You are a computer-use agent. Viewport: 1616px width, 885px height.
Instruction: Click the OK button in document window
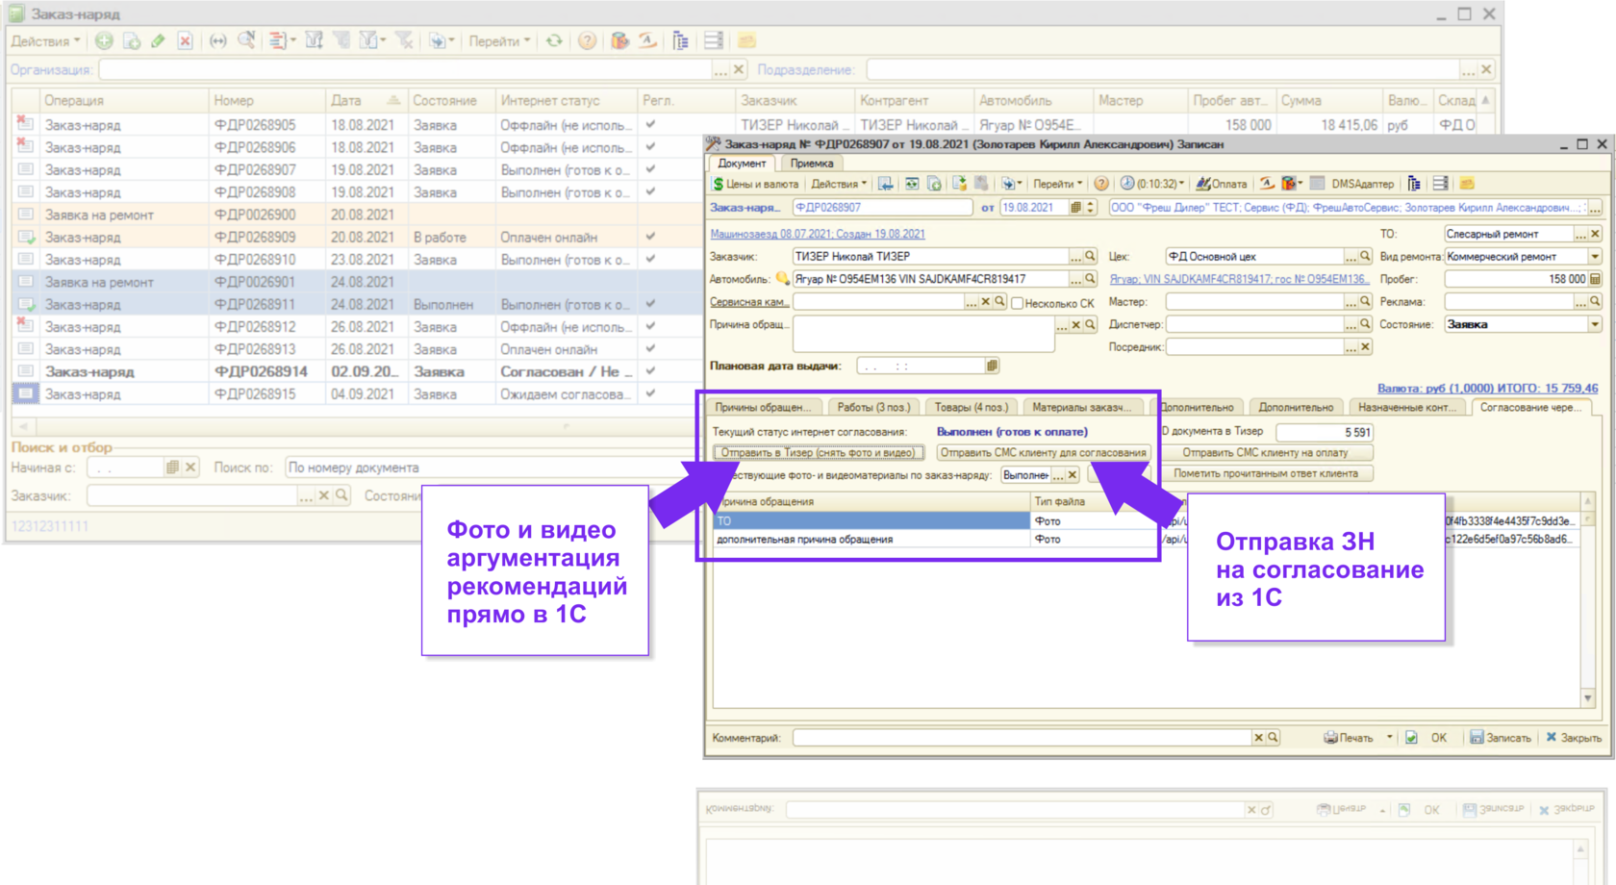[1438, 738]
